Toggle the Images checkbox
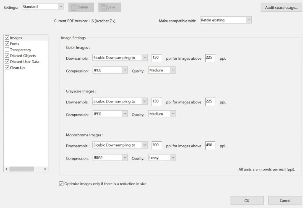Screen dimensions: 303x208 tap(7, 38)
